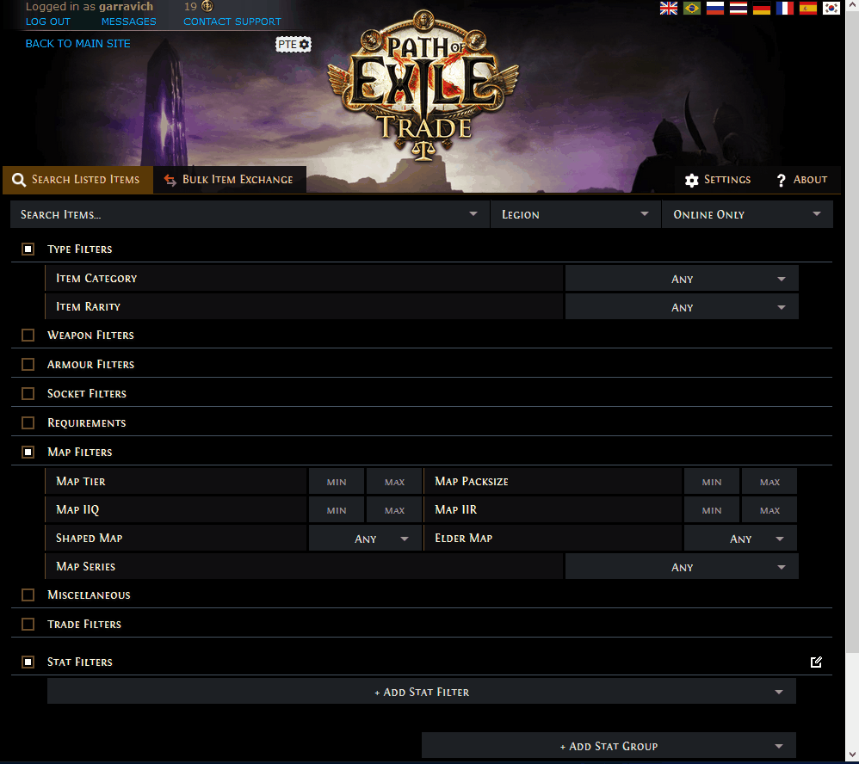The height and width of the screenshot is (764, 859).
Task: Click the Contact Support link
Action: point(232,22)
